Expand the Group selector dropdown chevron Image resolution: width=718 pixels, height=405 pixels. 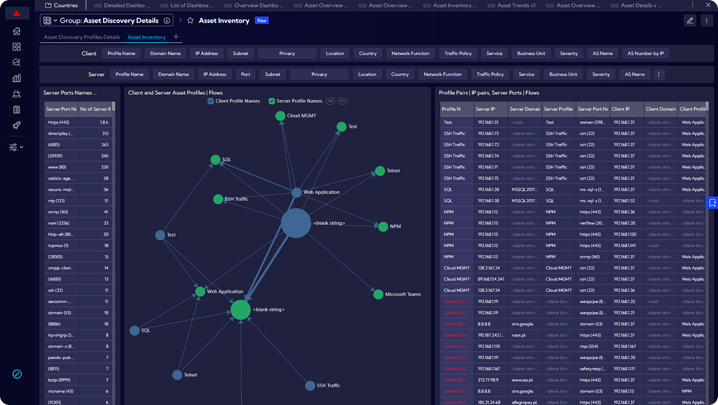[x=55, y=21]
